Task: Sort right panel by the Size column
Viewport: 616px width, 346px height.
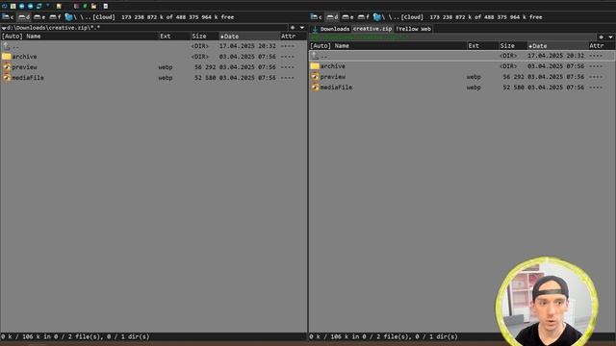Action: [513, 46]
